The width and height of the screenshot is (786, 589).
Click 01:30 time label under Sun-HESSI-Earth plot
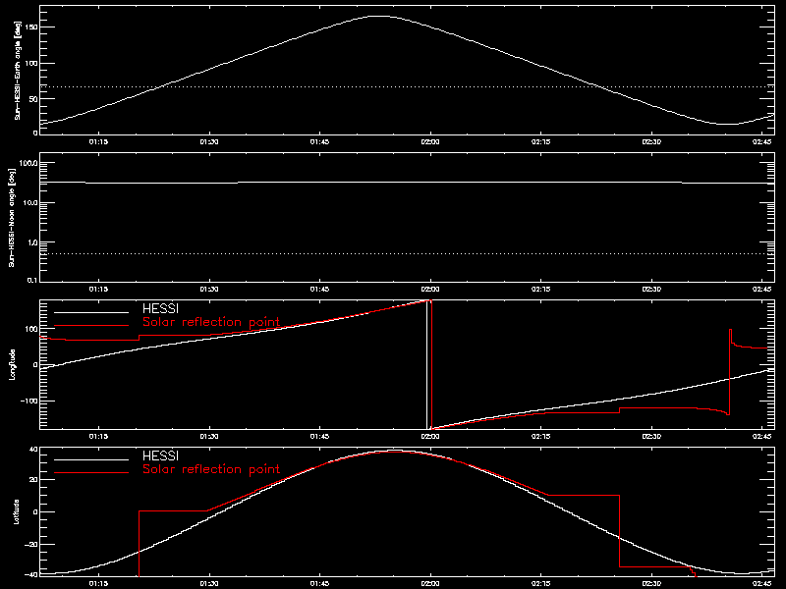click(x=209, y=142)
